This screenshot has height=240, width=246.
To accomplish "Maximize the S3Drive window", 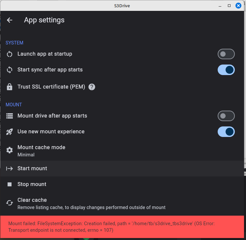I will [229, 6].
